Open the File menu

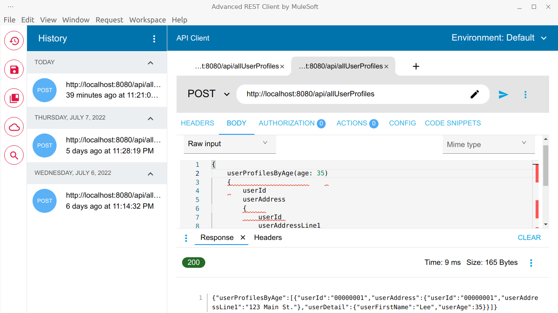(x=9, y=20)
